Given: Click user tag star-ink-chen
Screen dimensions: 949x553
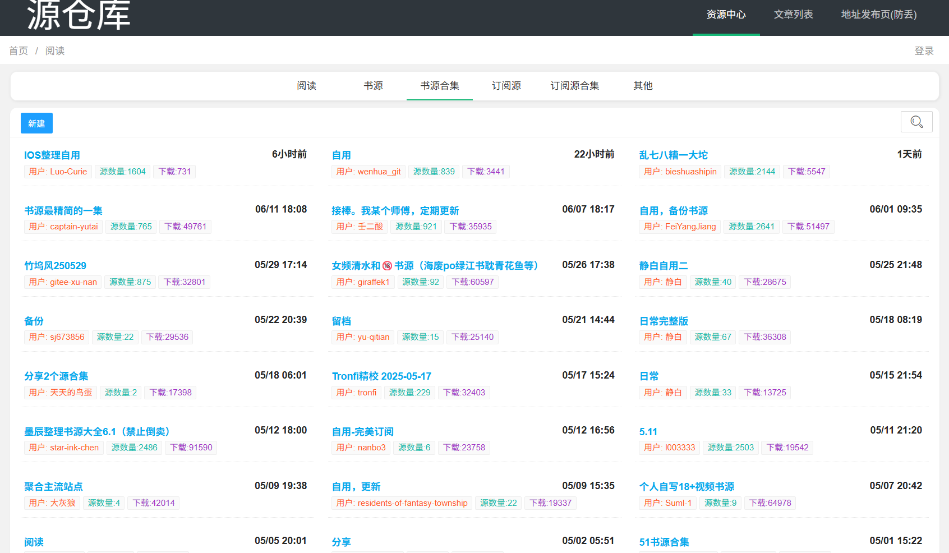Looking at the screenshot, I should tap(64, 448).
